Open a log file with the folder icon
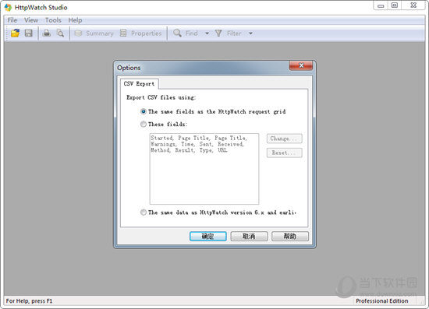 15,33
